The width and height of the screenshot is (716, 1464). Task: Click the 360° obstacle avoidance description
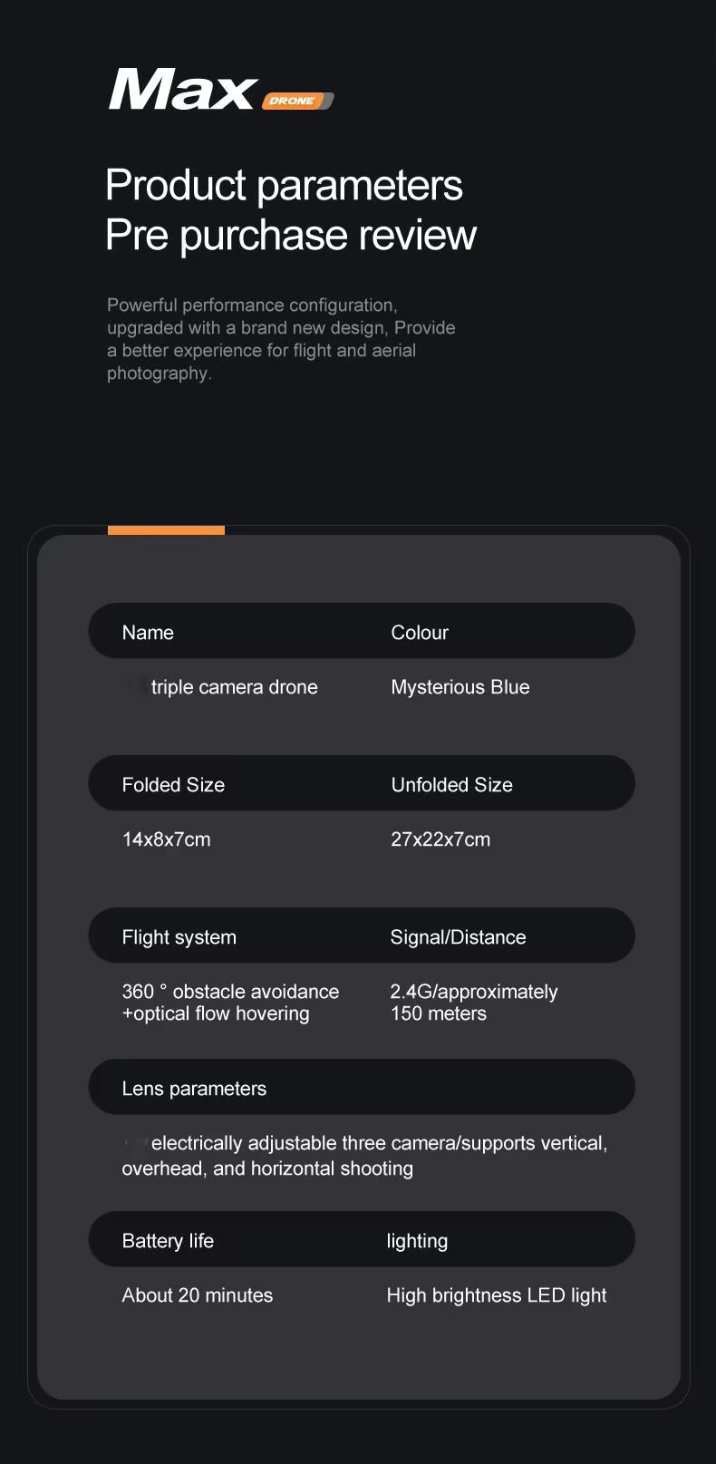[230, 1003]
